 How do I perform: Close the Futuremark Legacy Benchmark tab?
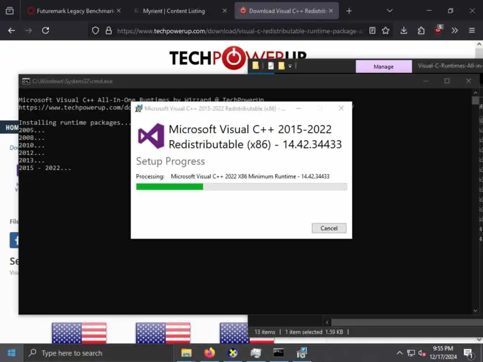click(118, 11)
